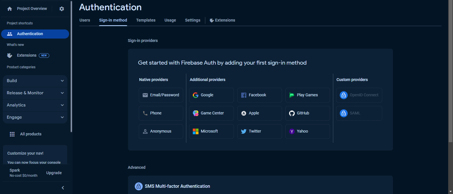Image resolution: width=453 pixels, height=194 pixels.
Task: Open project settings gear icon
Action: point(62,9)
